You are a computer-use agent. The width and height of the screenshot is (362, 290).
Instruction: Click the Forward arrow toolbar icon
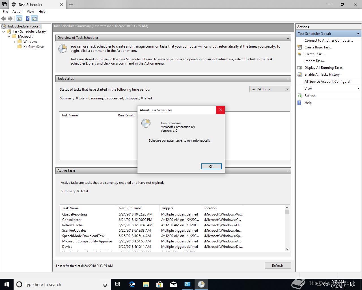(x=10, y=19)
